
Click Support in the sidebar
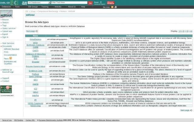point(5,78)
